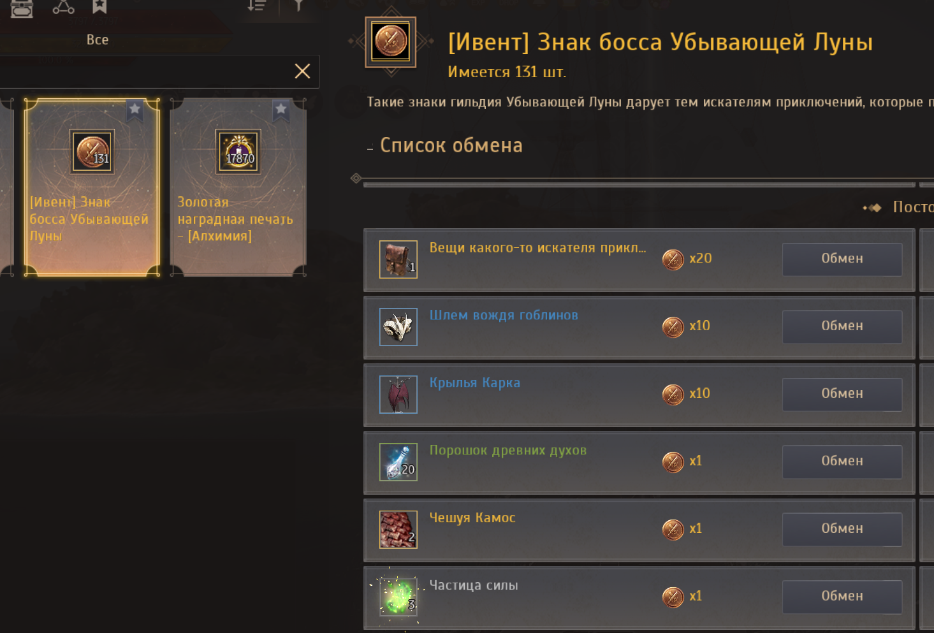Click the search input field
Image resolution: width=934 pixels, height=633 pixels.
coord(143,71)
